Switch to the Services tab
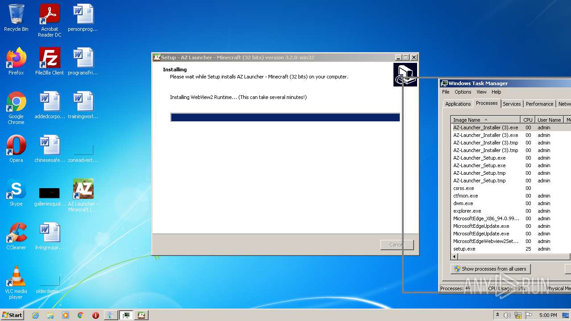Image resolution: width=571 pixels, height=321 pixels. tap(512, 104)
